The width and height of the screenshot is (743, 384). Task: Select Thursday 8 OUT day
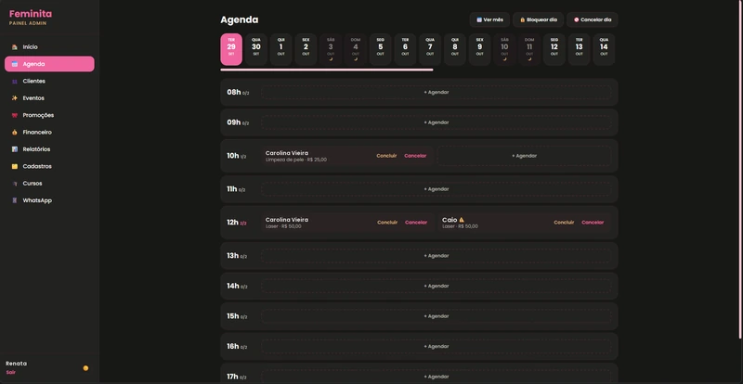click(x=455, y=49)
